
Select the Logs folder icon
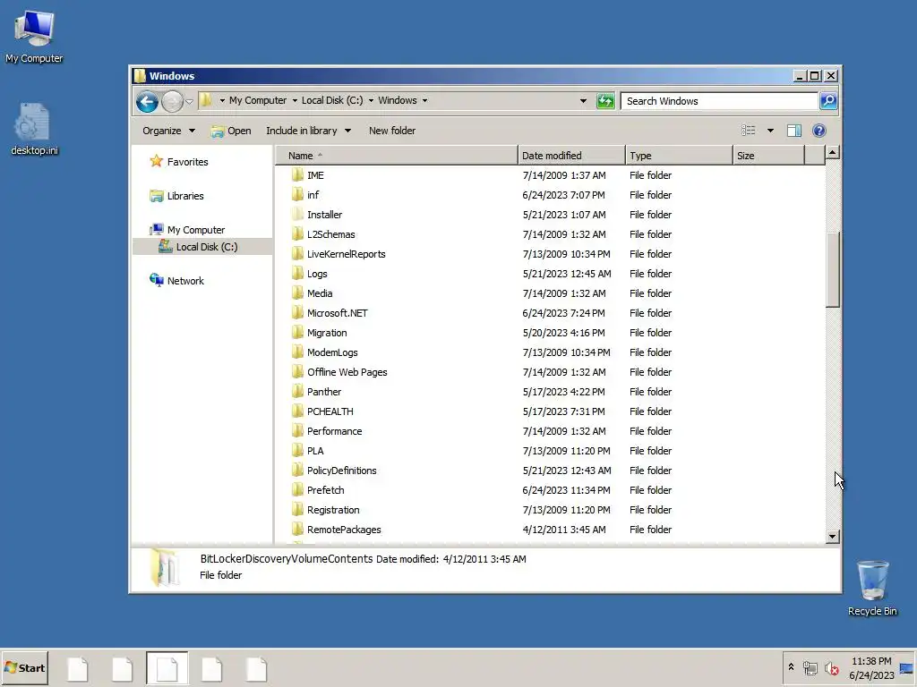pyautogui.click(x=297, y=274)
